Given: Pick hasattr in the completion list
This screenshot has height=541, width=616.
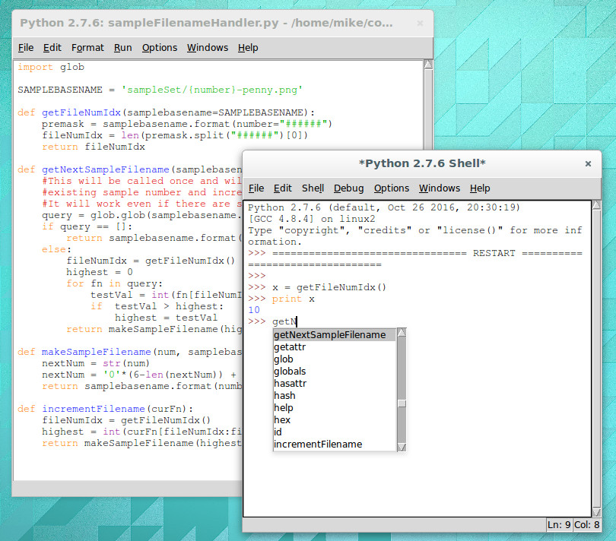Looking at the screenshot, I should pos(290,383).
